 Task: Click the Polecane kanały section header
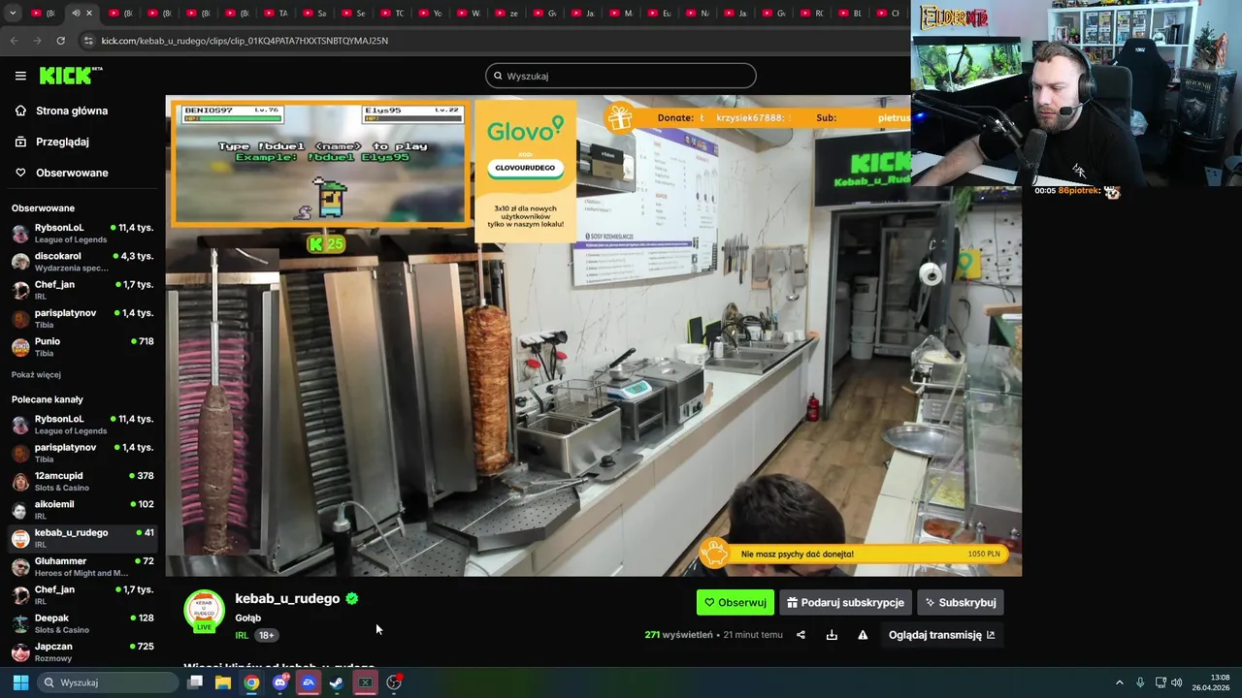pyautogui.click(x=48, y=399)
